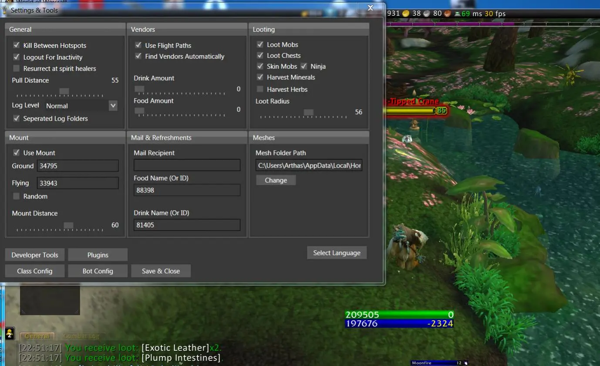Click the Food Name field showing 88398
The height and width of the screenshot is (366, 600).
coord(187,190)
